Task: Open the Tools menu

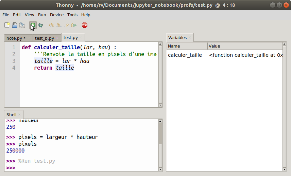Action: pos(72,15)
